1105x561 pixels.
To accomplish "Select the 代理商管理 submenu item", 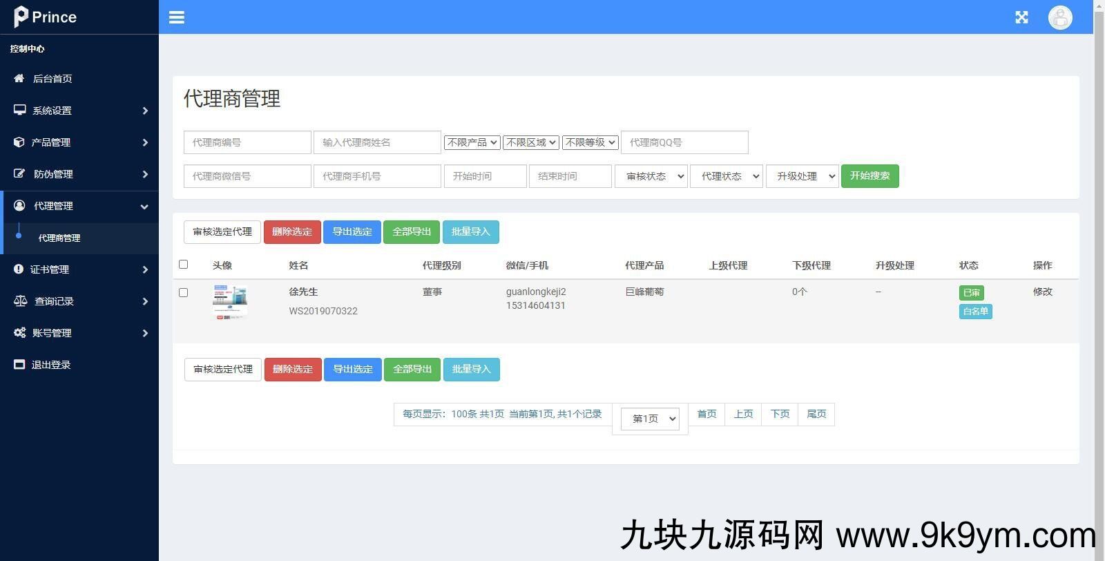I will coord(59,238).
